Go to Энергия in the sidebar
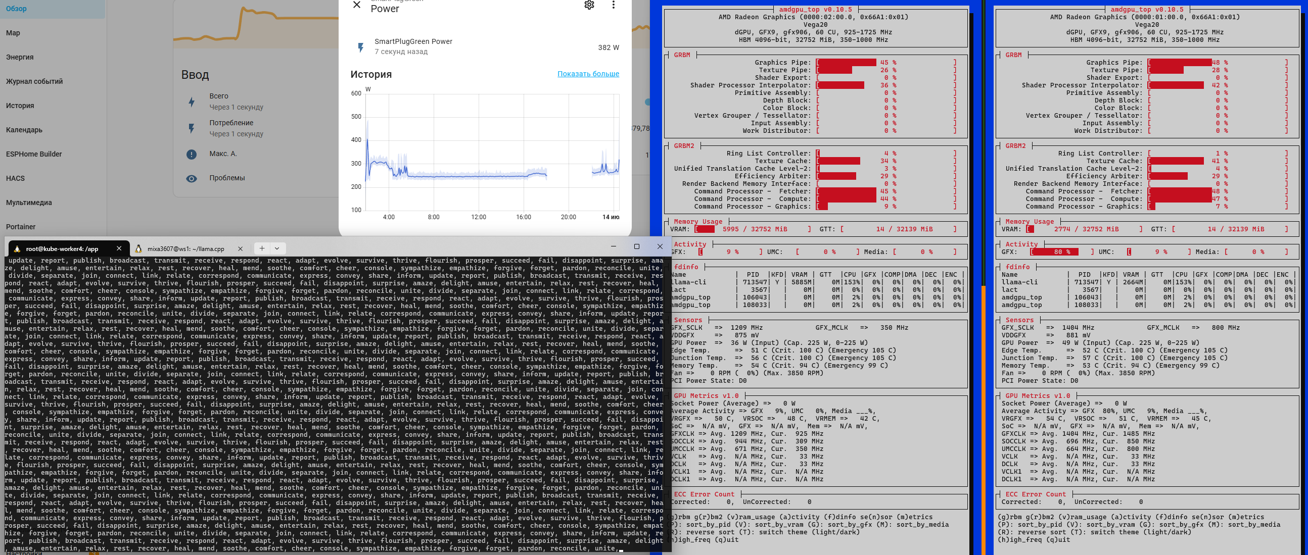Image resolution: width=1308 pixels, height=555 pixels. [x=20, y=57]
